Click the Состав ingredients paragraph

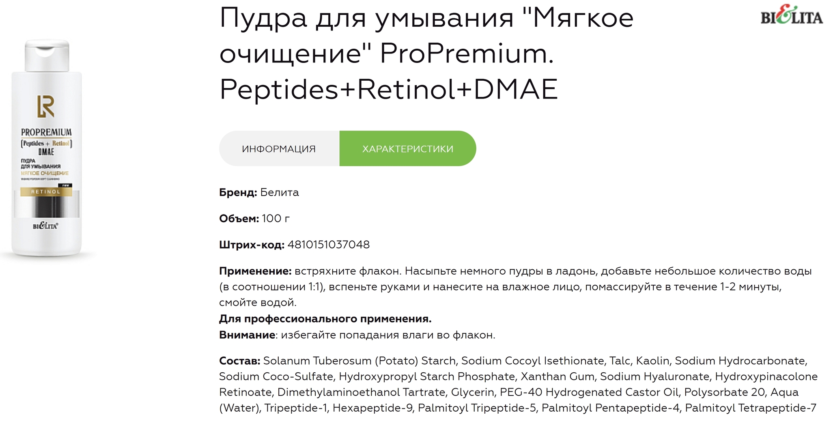click(518, 384)
